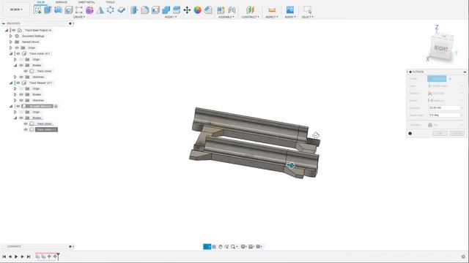Select the Revolve tool icon
Screen dimensions: 469x263
(58, 9)
